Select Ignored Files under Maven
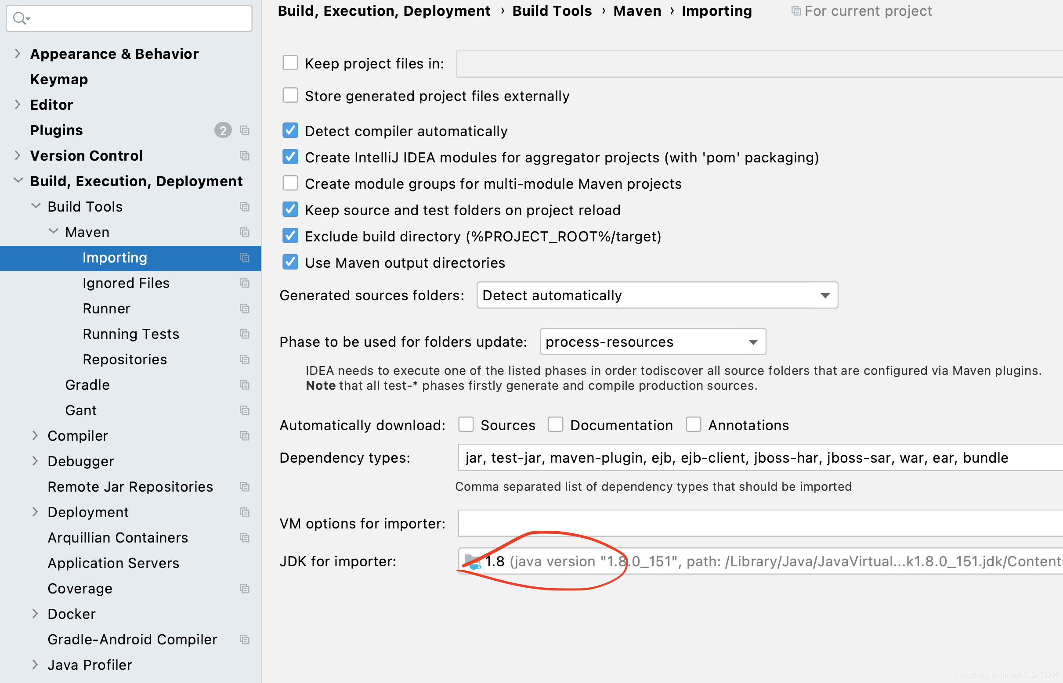This screenshot has height=683, width=1063. click(126, 283)
